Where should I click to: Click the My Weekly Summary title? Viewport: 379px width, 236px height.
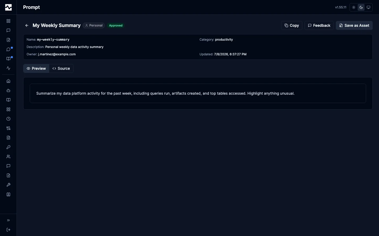(57, 25)
